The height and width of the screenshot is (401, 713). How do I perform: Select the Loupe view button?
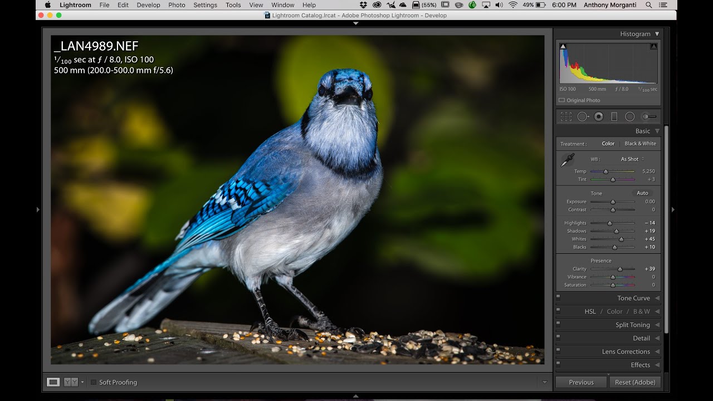[53, 382]
